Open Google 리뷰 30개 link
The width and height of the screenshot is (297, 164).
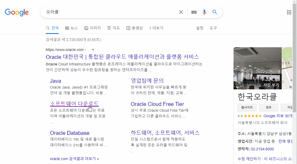[278, 116]
